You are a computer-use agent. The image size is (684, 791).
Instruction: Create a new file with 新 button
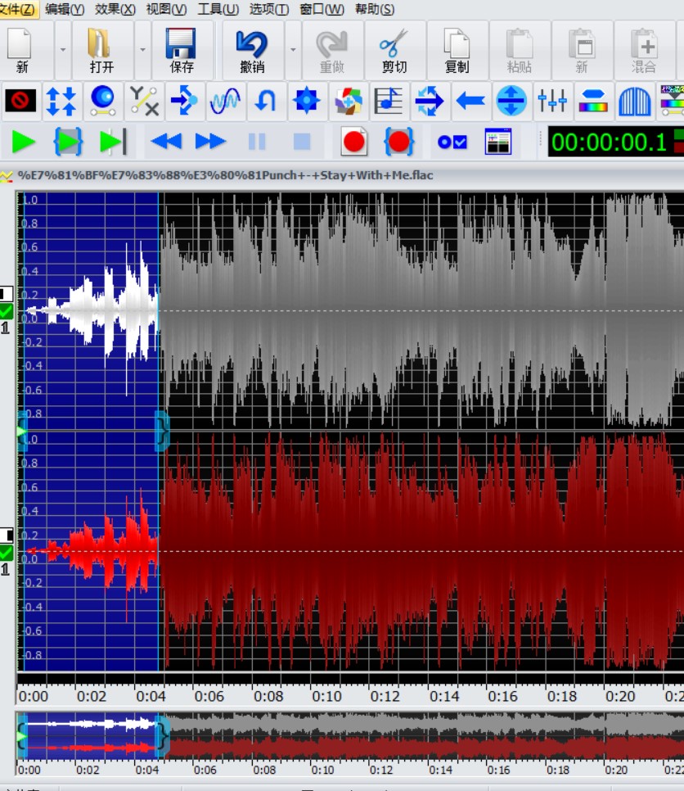point(22,51)
